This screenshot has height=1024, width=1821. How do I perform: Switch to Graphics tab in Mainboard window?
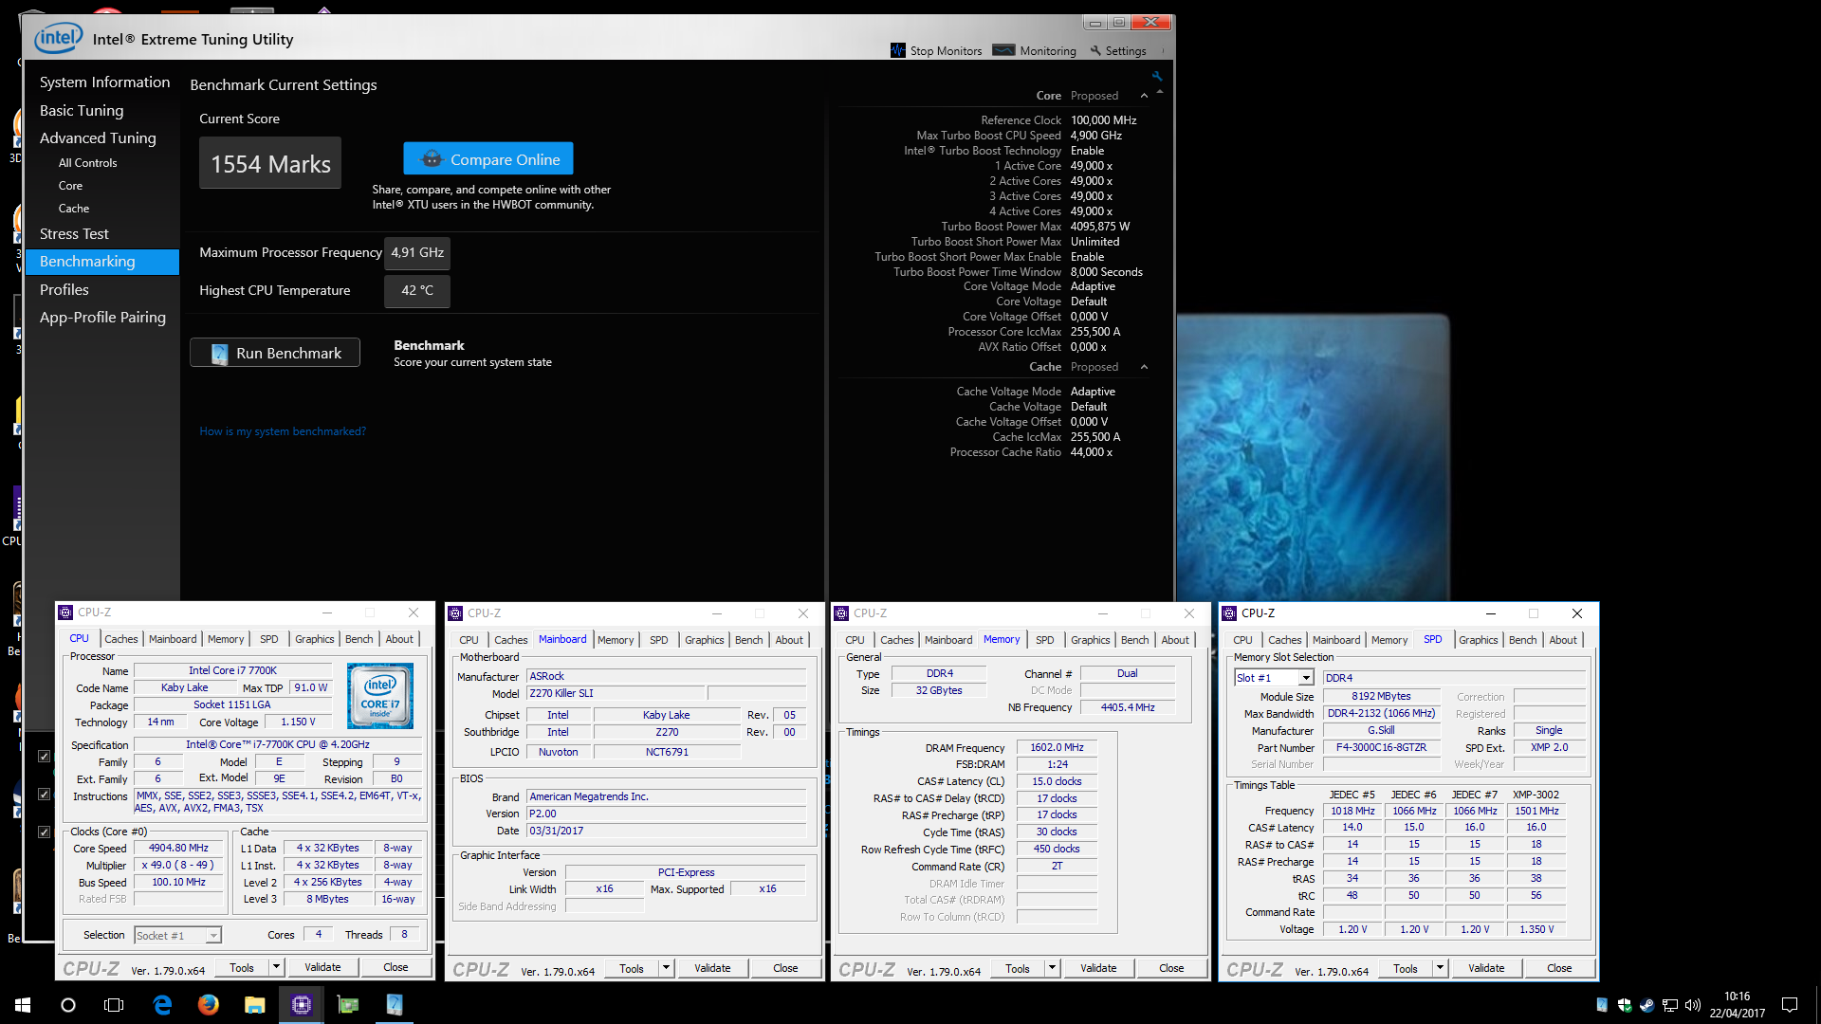(705, 640)
